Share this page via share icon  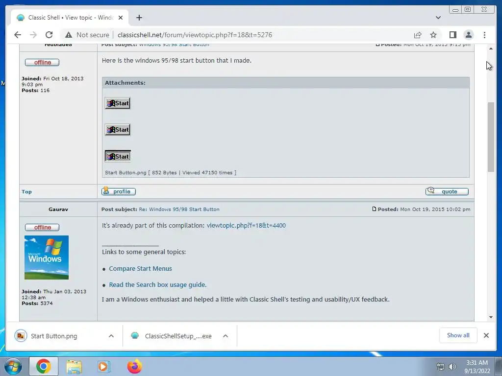418,35
